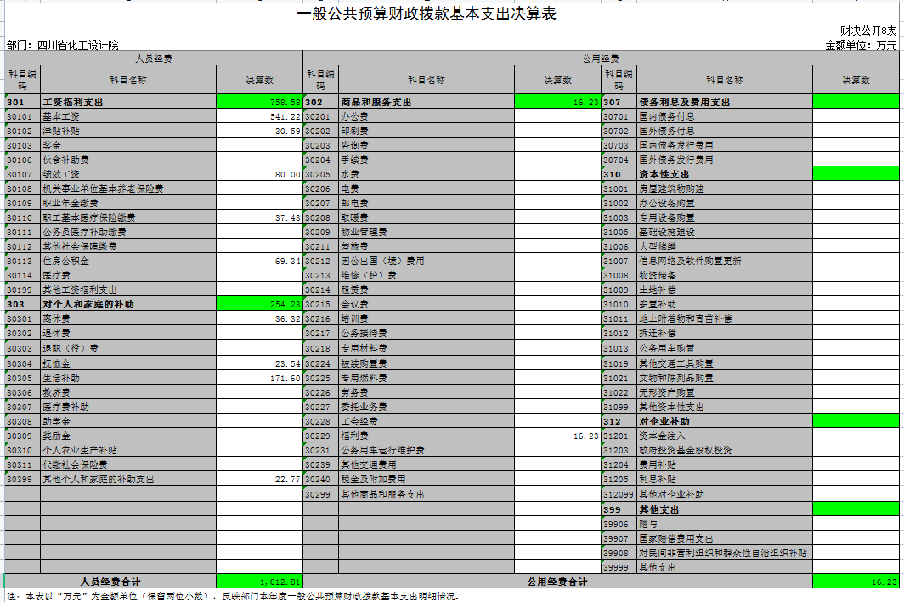Screen dimensions: 904x602
Task: Select the 离休费 cell
Action: (x=128, y=318)
